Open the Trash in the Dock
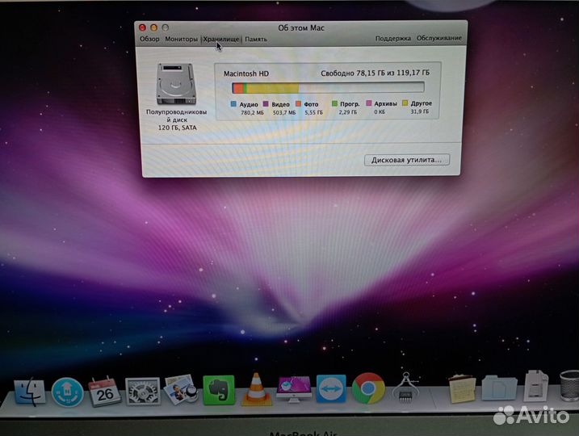The image size is (579, 436). coord(569,386)
